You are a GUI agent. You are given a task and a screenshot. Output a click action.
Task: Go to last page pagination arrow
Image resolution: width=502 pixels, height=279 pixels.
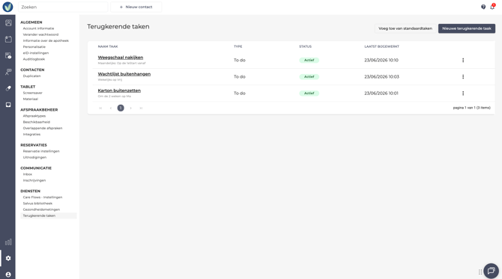point(141,108)
